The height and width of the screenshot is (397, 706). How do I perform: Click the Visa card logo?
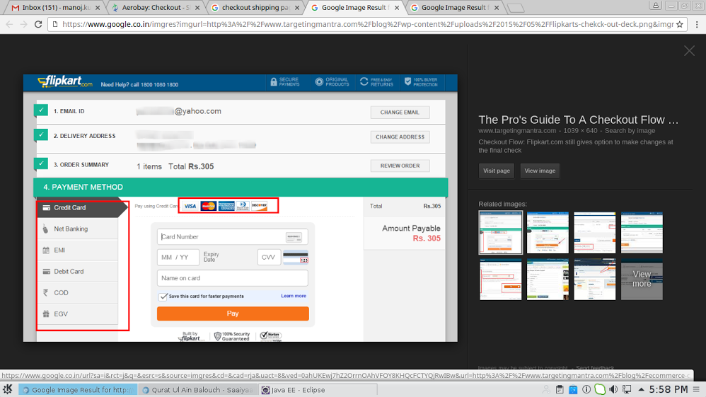coord(190,206)
